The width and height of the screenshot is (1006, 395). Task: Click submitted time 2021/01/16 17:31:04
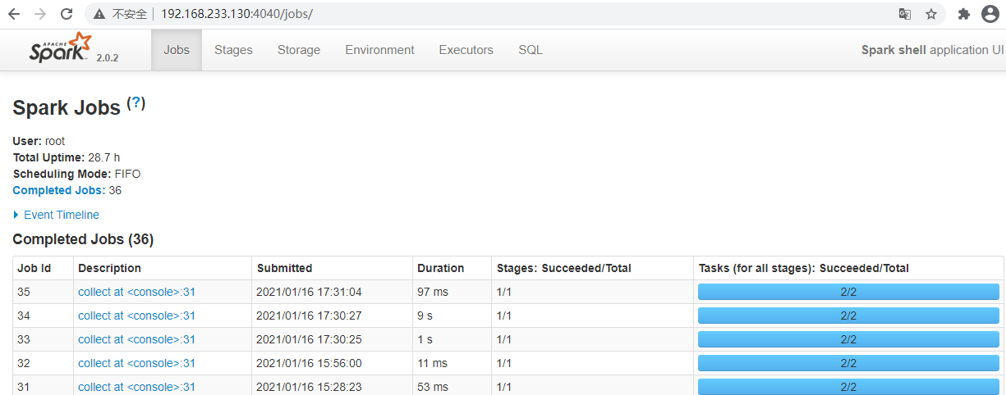[x=309, y=292]
